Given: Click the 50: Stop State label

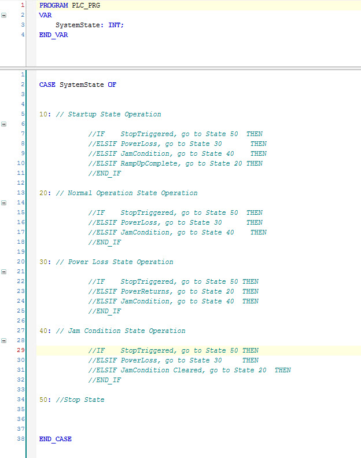Looking at the screenshot, I should (72, 400).
